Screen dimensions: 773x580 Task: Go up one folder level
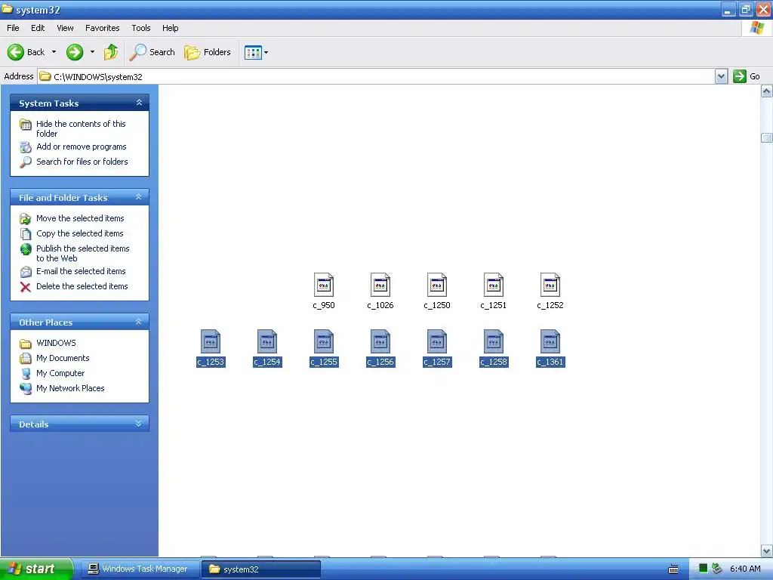[111, 52]
